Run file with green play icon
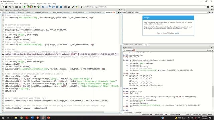The height and width of the screenshot is (120, 214). [24, 7]
